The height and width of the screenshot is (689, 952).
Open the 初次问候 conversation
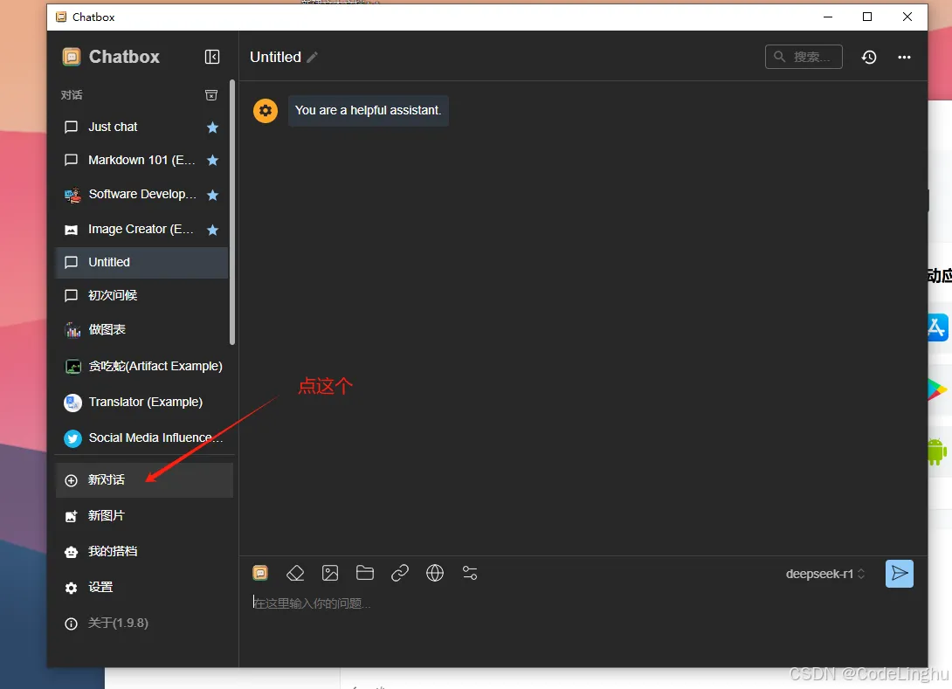point(141,296)
